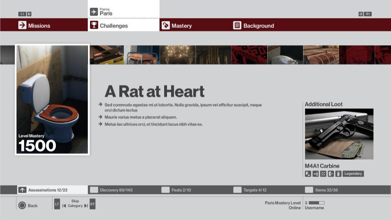
Task: Click the RT skip category button
Action: click(x=92, y=204)
